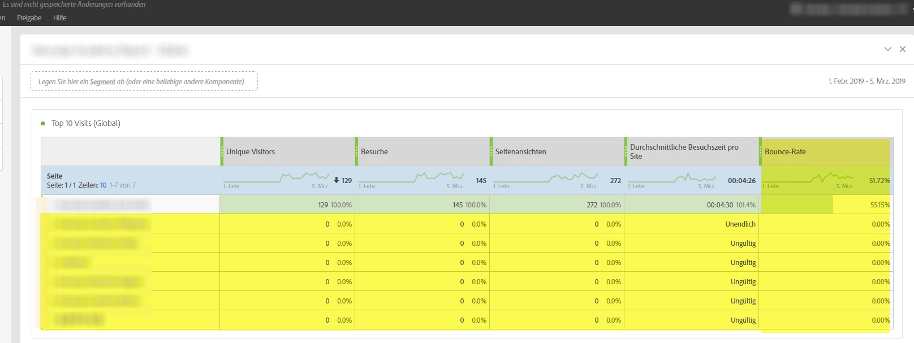
Task: Select Durchschnittliche Besuchszeit pro Site header
Action: (692, 151)
